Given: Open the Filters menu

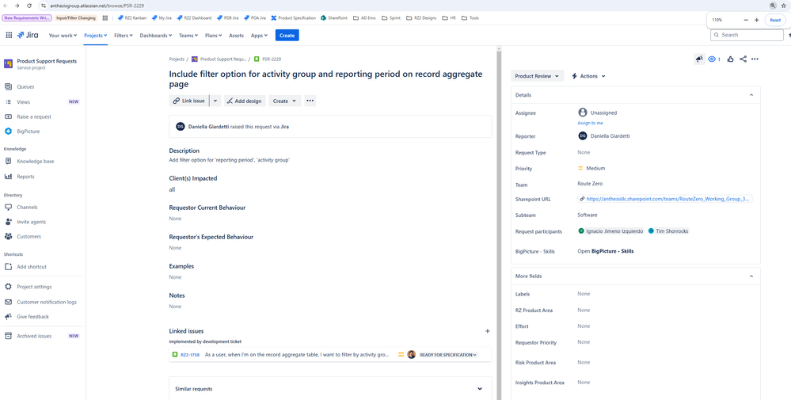Looking at the screenshot, I should (124, 36).
